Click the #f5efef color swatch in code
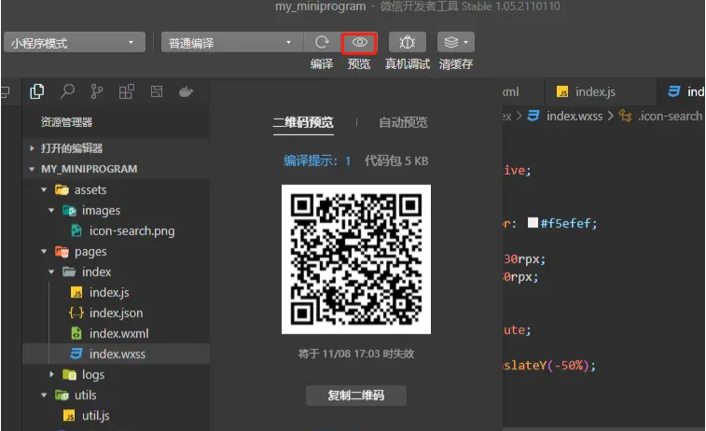 click(533, 222)
